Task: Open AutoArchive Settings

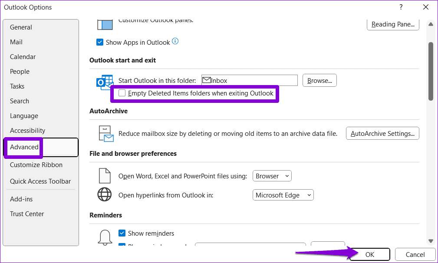Action: click(382, 134)
